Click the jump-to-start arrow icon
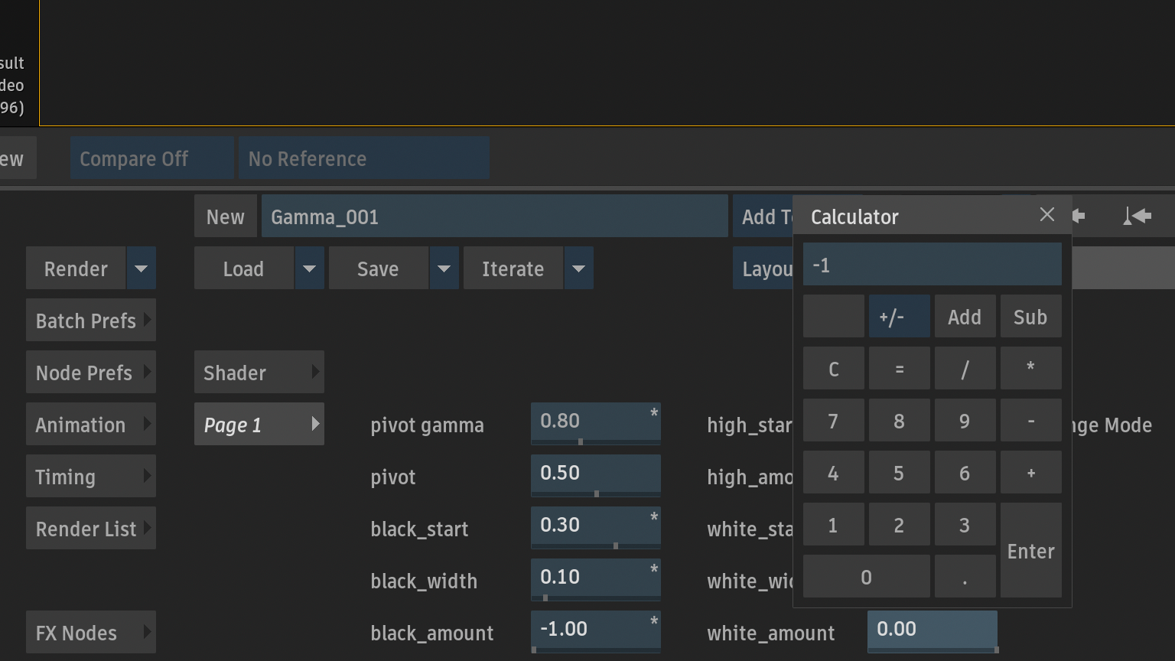Image resolution: width=1175 pixels, height=661 pixels. [1138, 217]
